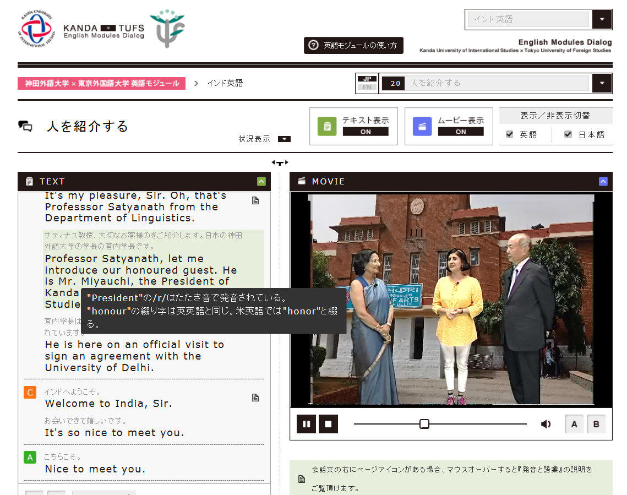
Task: Click the speech bubble icon beside 人を紹介する
Action: click(x=26, y=126)
